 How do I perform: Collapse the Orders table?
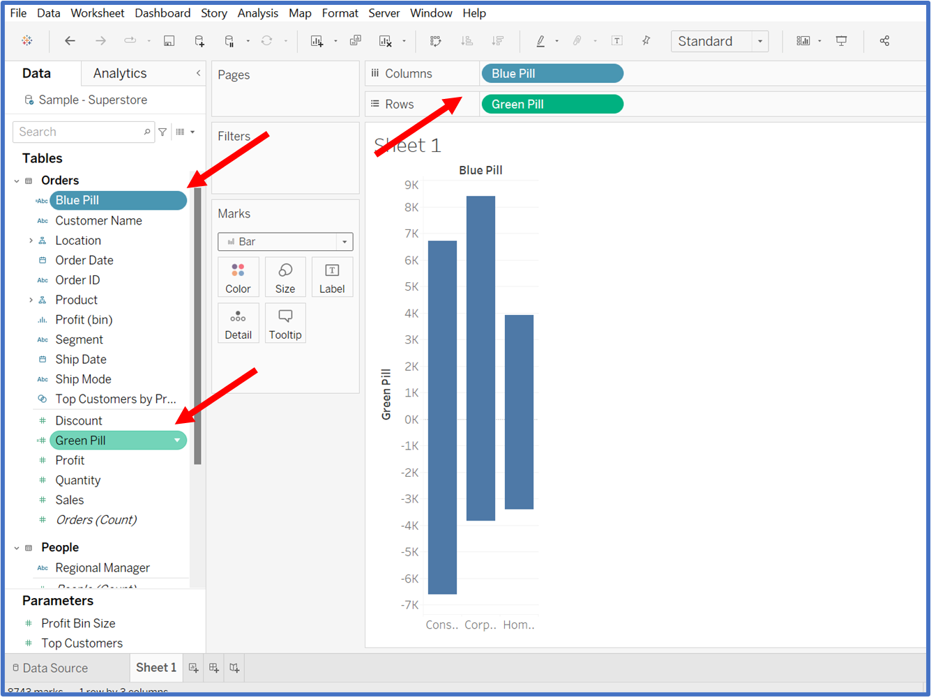click(17, 181)
